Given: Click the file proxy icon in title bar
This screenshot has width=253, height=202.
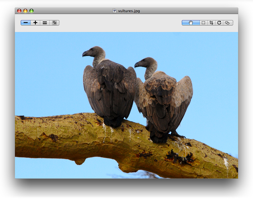Looking at the screenshot, I should [x=115, y=11].
